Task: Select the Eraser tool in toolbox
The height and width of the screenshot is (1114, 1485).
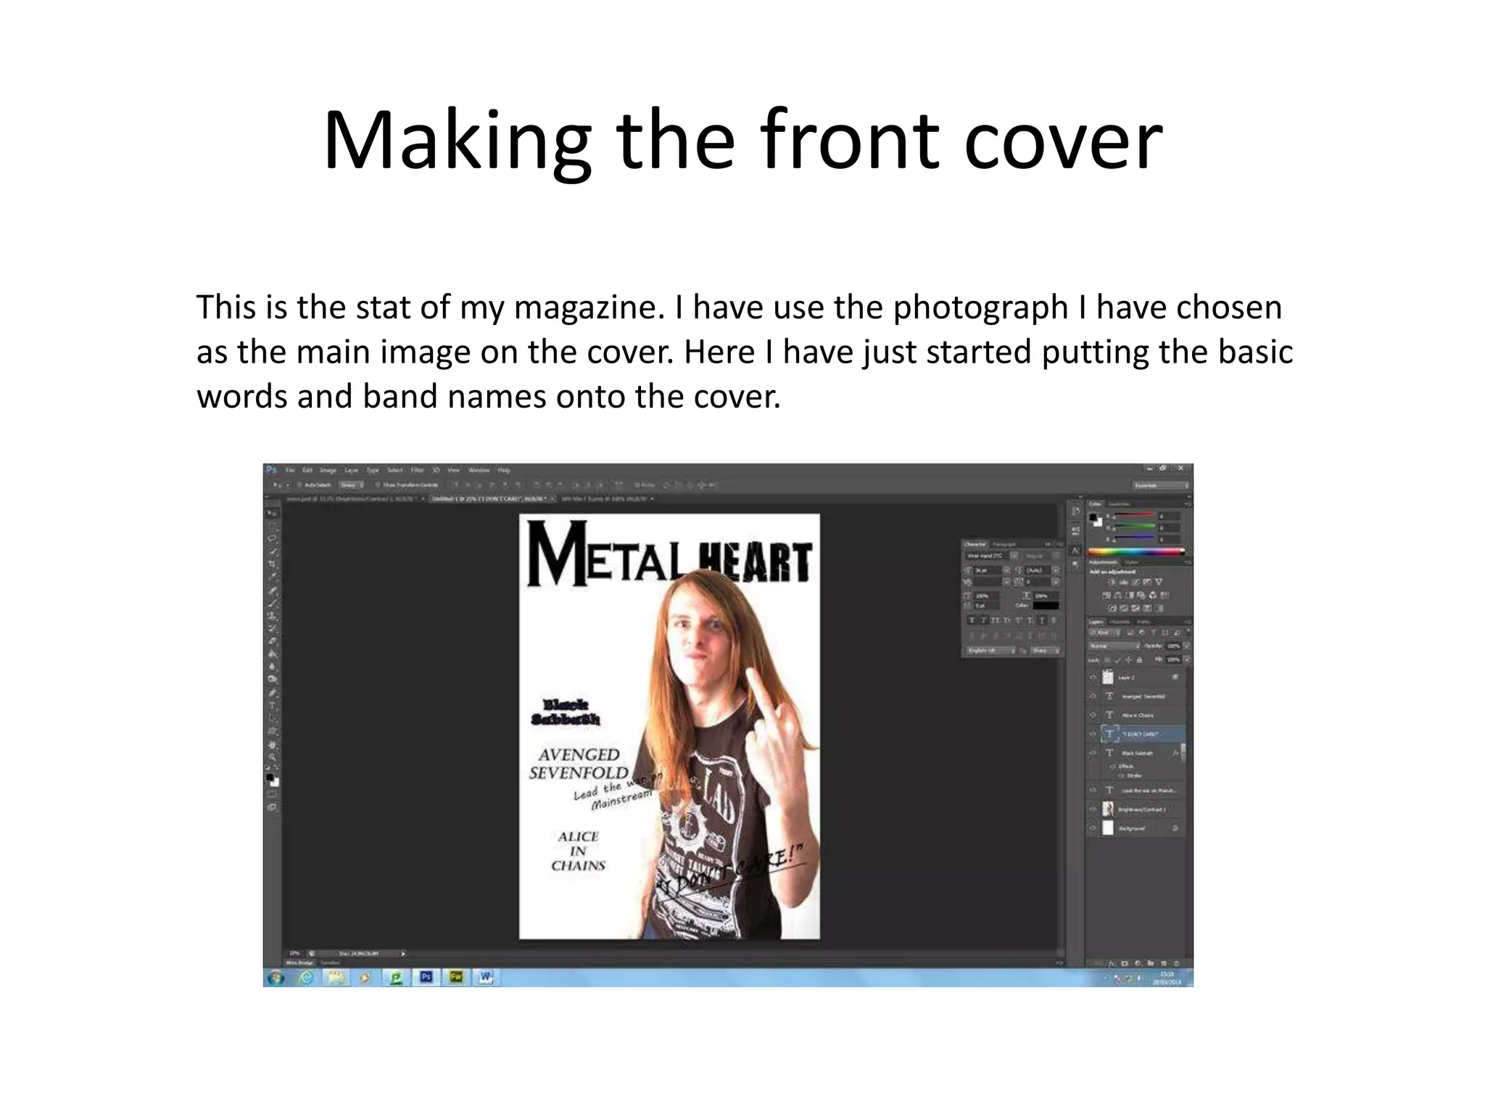Action: tap(273, 641)
